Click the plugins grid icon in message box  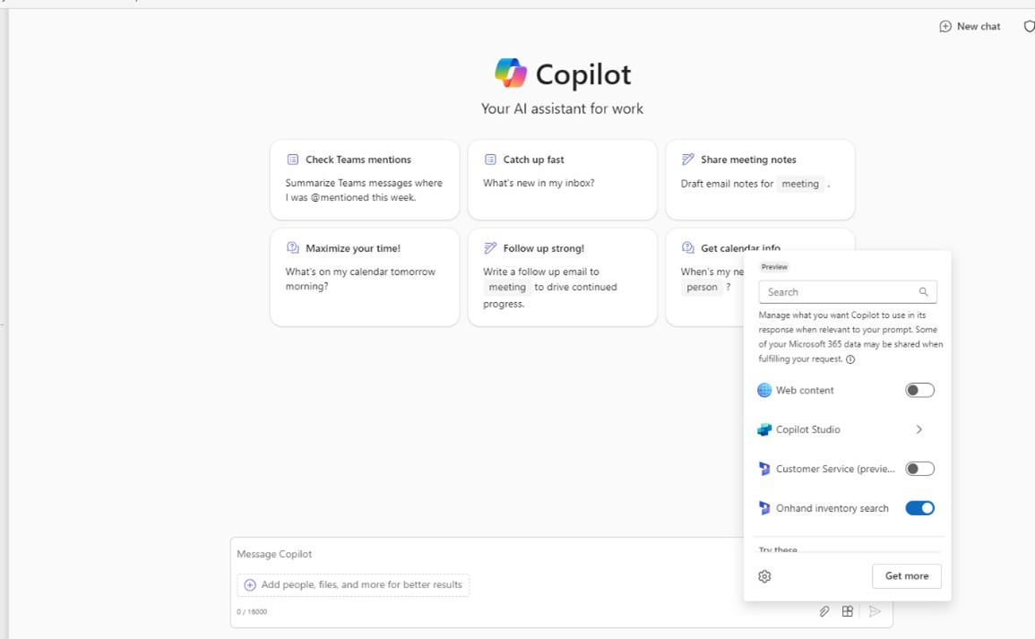[x=848, y=611]
